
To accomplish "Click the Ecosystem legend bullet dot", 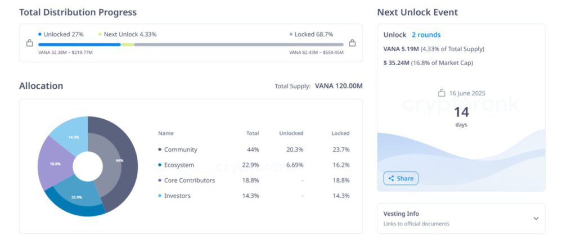I will pos(160,165).
